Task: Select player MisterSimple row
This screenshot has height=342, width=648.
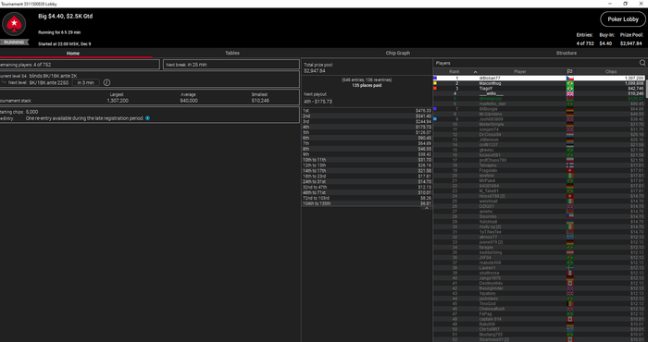Action: (x=539, y=124)
